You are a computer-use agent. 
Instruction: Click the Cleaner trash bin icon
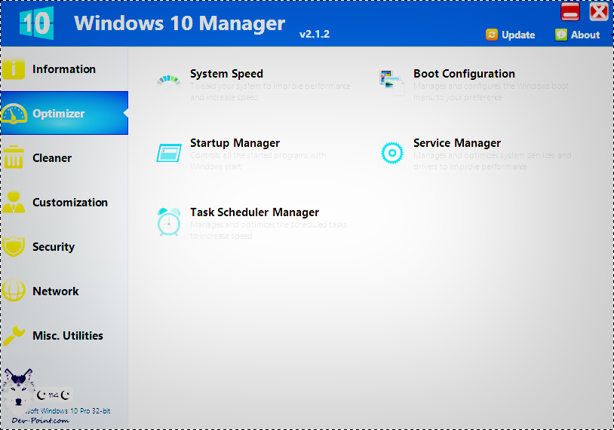[x=14, y=158]
